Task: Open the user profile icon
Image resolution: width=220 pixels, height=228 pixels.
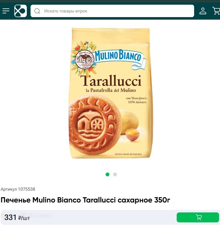Action: point(203,11)
